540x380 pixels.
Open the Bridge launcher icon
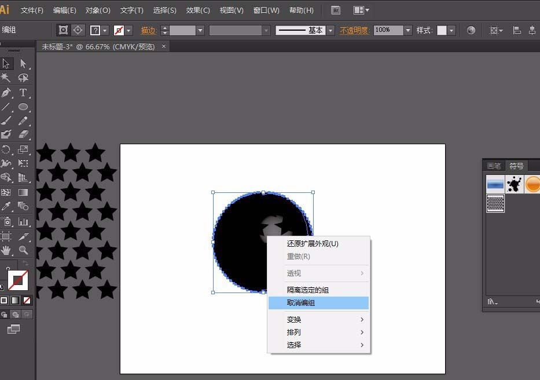tap(335, 10)
